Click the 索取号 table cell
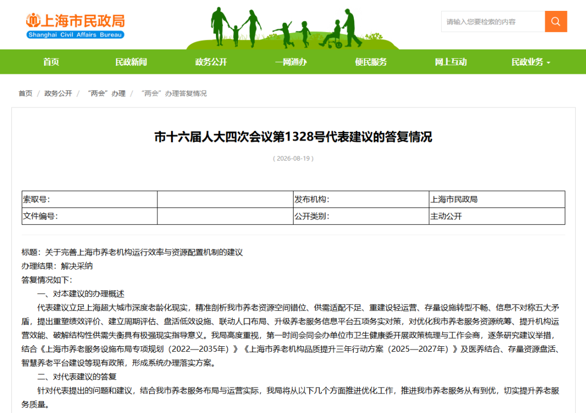Viewport: 586px width, 413px height. [90, 199]
